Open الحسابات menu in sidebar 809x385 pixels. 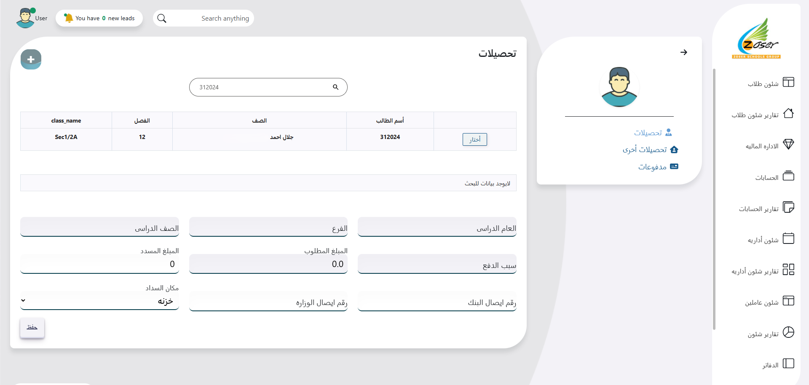(x=766, y=178)
